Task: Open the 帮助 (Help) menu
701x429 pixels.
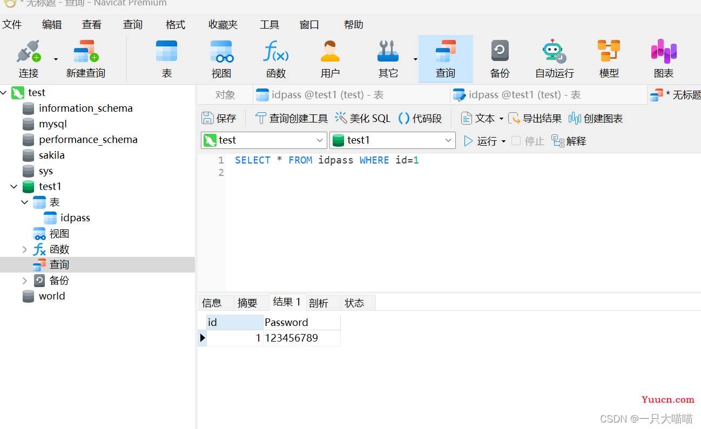Action: (x=354, y=24)
